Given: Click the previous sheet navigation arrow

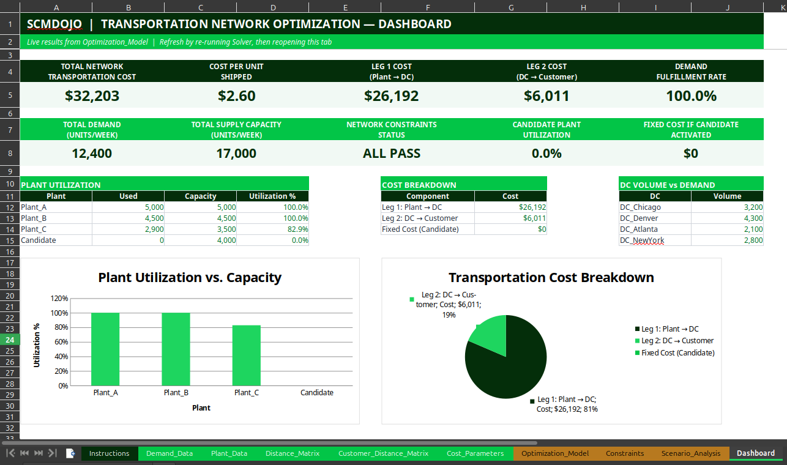Looking at the screenshot, I should click(x=24, y=453).
